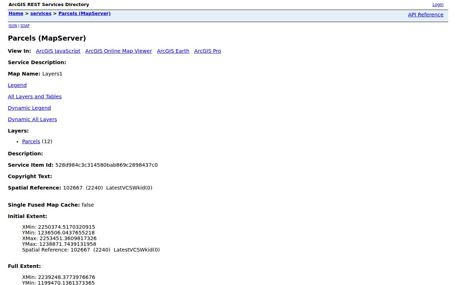Click the Full Extent XMin value
The height and width of the screenshot is (285, 456).
tap(67, 277)
